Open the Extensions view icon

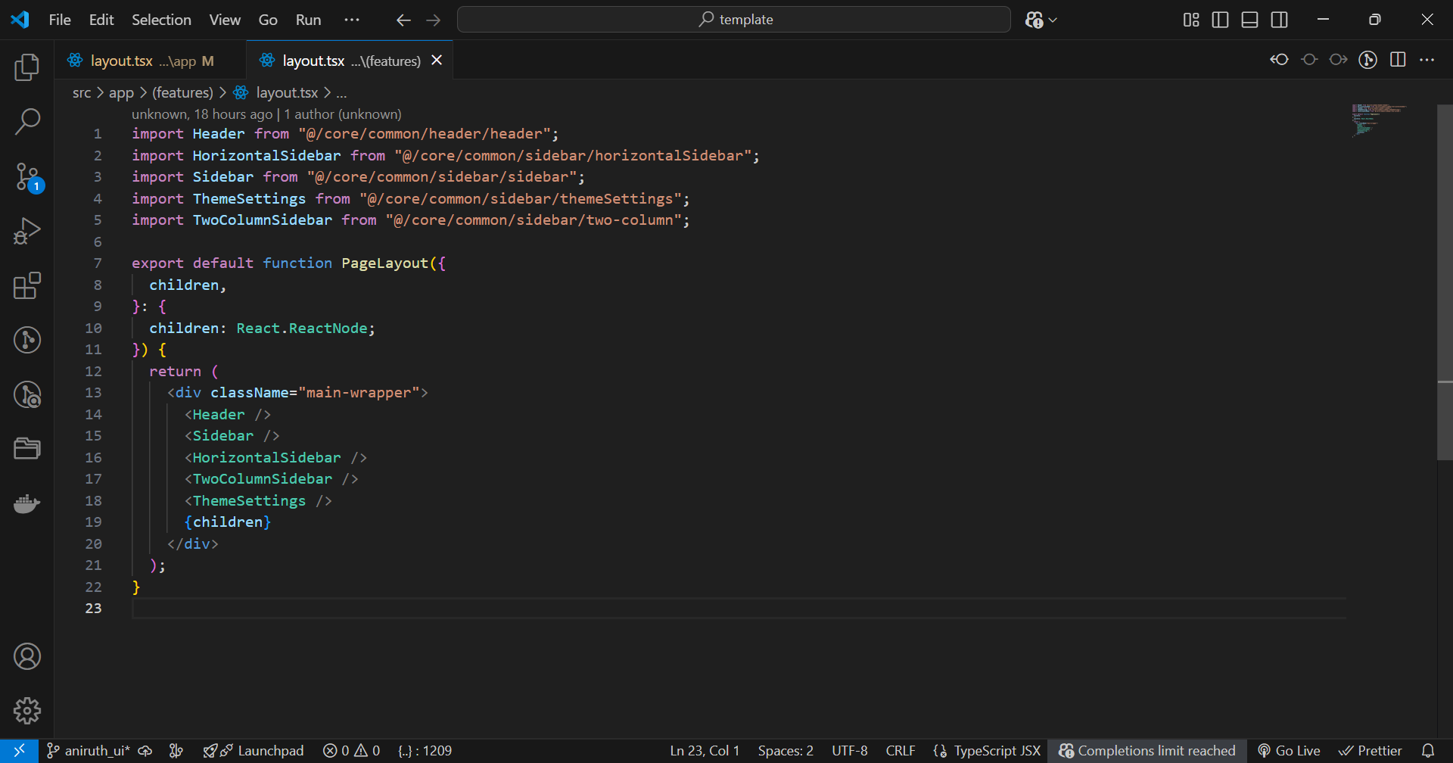click(x=27, y=285)
